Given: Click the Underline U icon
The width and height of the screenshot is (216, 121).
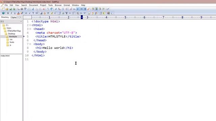Looking at the screenshot, I should coord(15,13).
